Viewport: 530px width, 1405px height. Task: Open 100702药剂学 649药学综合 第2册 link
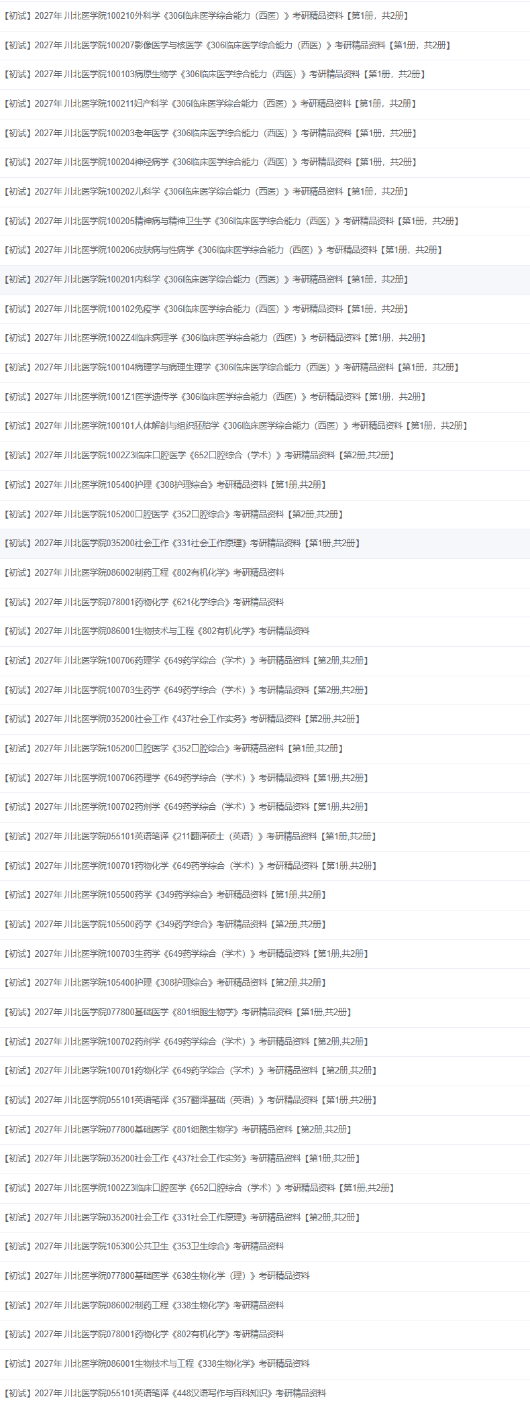(186, 1041)
